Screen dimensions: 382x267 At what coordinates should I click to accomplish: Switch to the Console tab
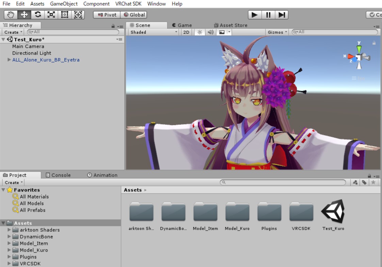58,175
